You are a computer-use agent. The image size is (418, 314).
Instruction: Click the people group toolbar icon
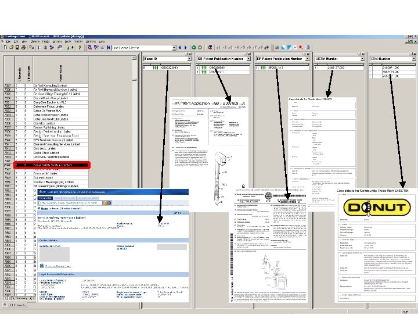[52, 48]
